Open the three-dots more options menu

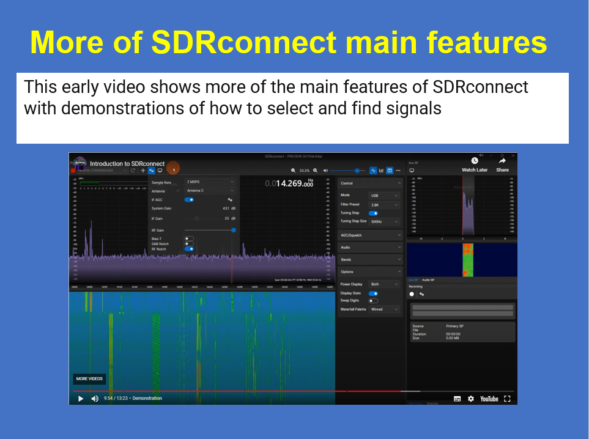(398, 171)
